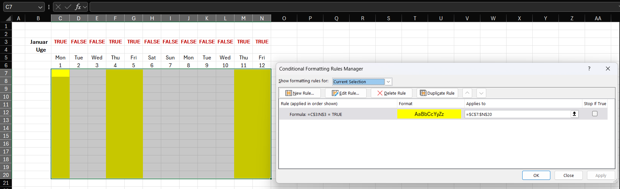
Task: Open the Show formatting rules for dropdown
Action: point(388,82)
